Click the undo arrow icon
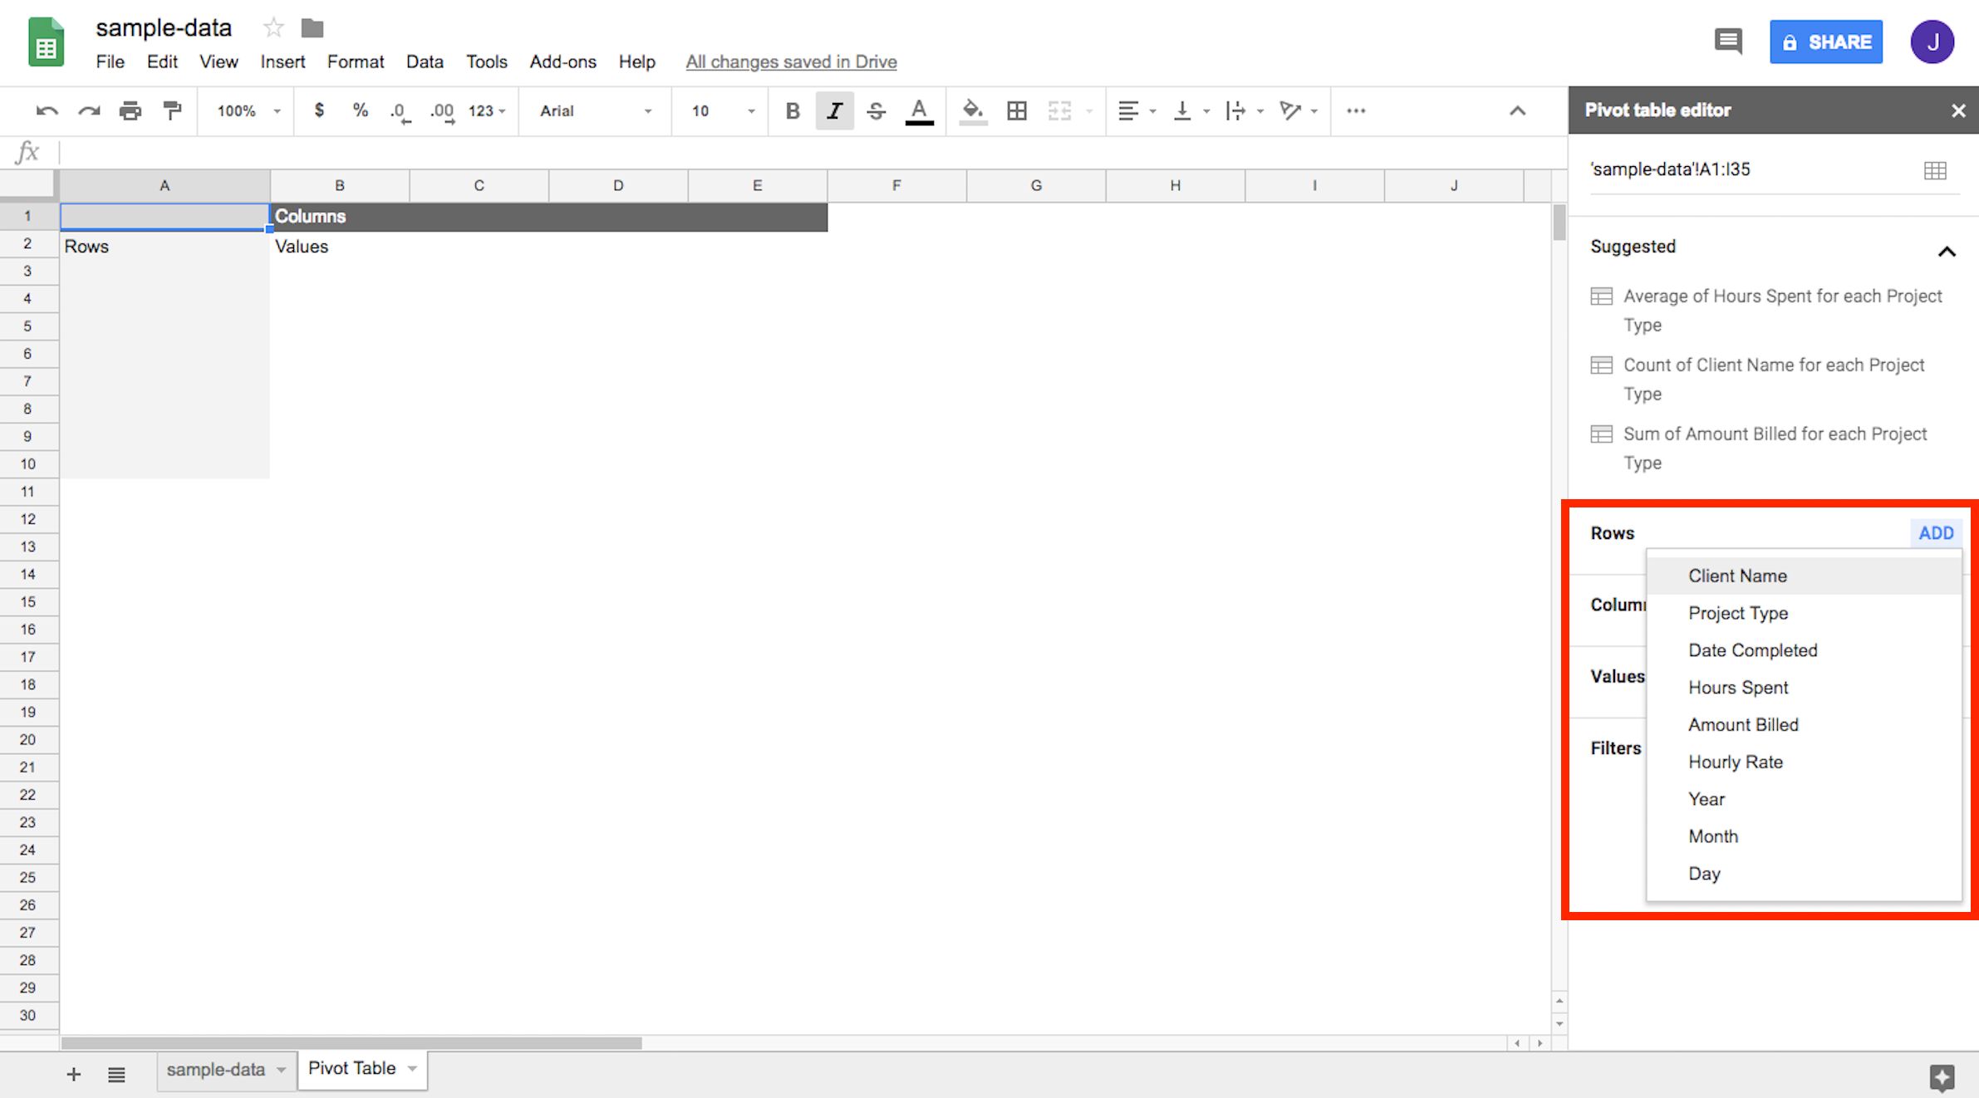Image resolution: width=1979 pixels, height=1098 pixels. pos(47,110)
